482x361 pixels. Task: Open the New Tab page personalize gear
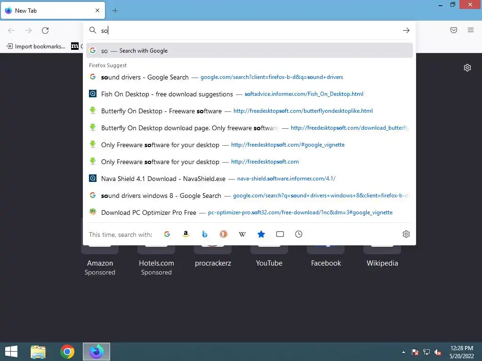click(x=467, y=68)
